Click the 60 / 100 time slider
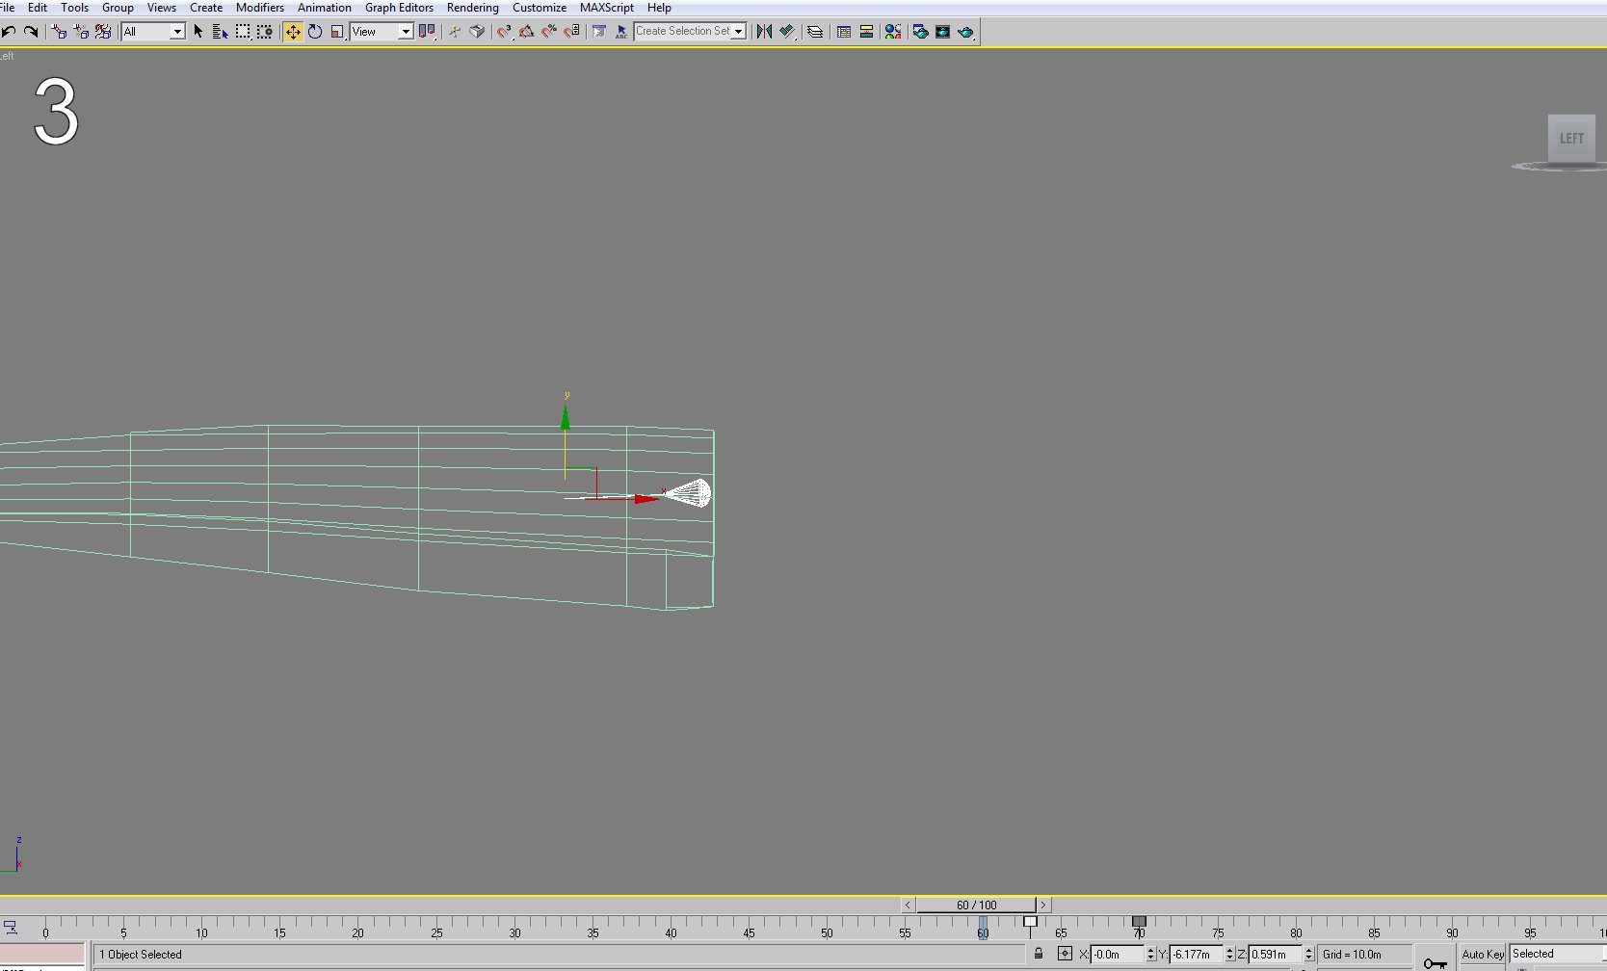This screenshot has width=1607, height=971. pos(976,905)
